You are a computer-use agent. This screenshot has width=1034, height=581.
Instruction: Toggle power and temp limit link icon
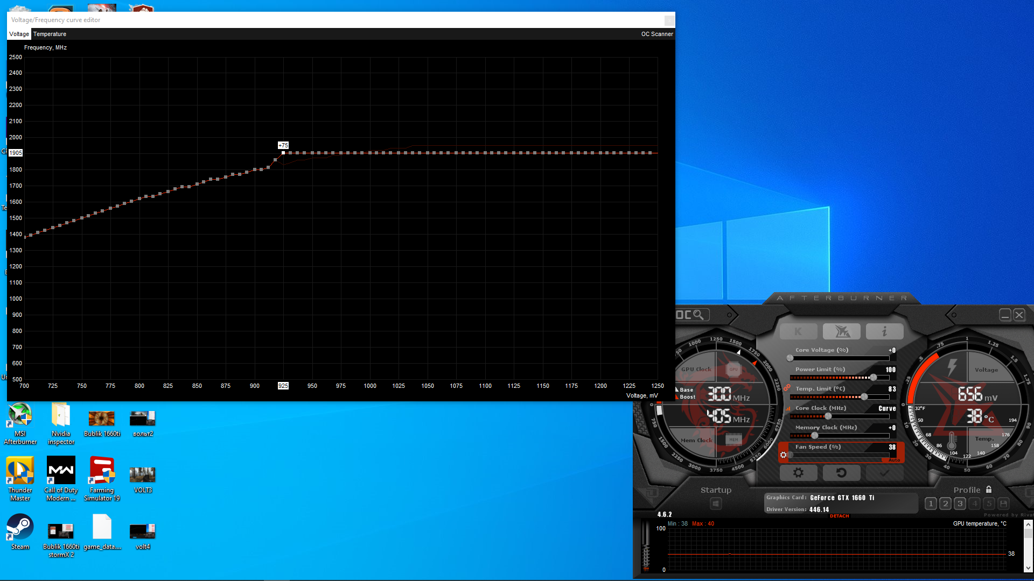(x=787, y=388)
